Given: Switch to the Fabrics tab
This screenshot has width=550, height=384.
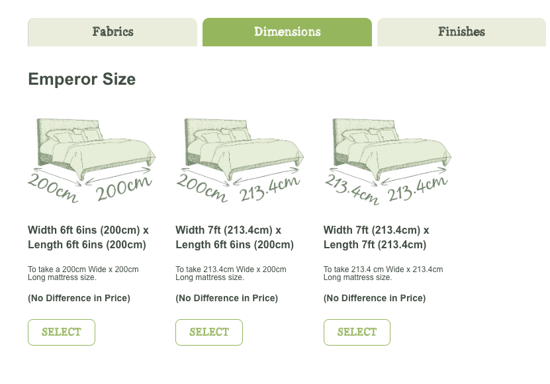Looking at the screenshot, I should tap(113, 32).
